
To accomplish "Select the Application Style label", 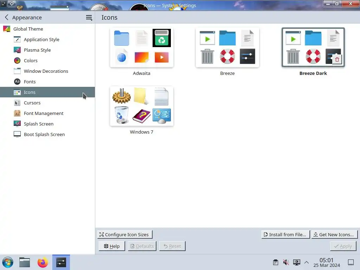I will pos(41,39).
